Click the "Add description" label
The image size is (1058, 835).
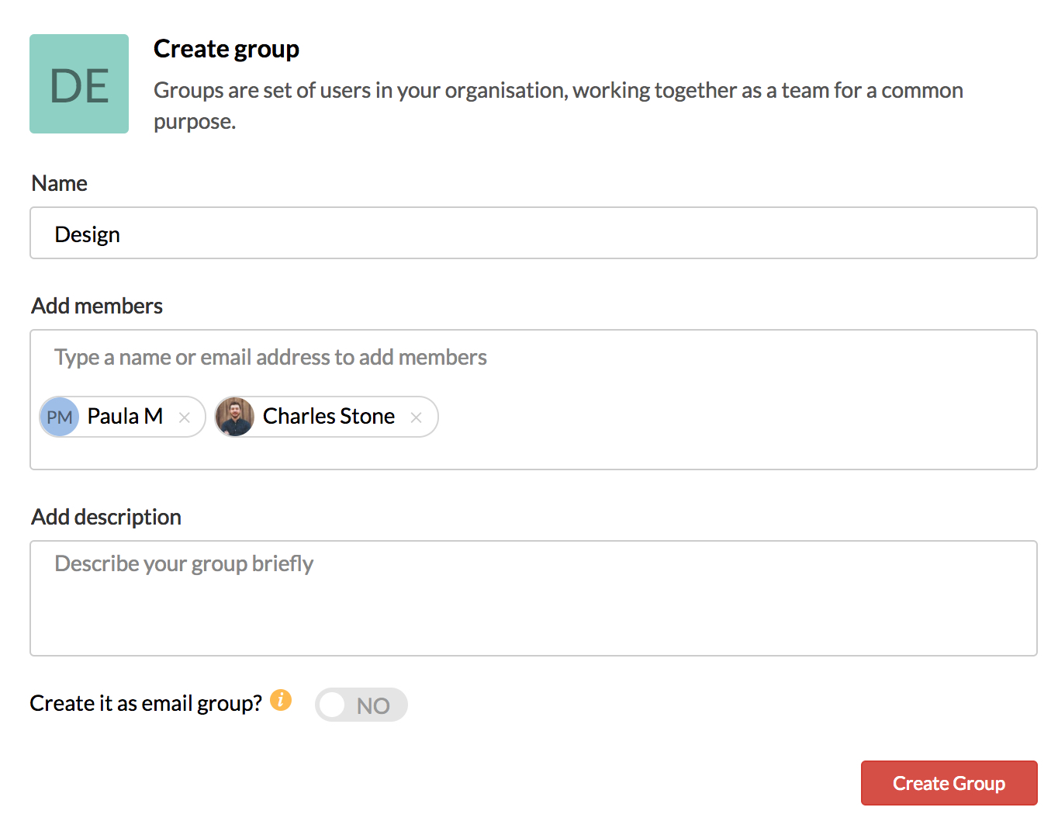tap(106, 518)
